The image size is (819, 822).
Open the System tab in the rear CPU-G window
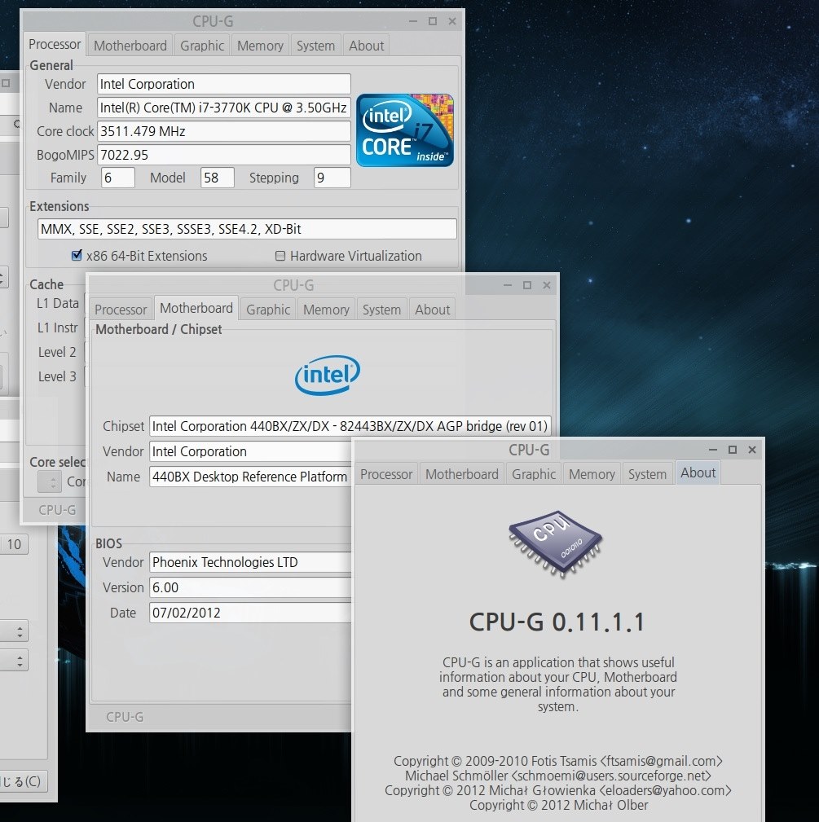pyautogui.click(x=315, y=46)
